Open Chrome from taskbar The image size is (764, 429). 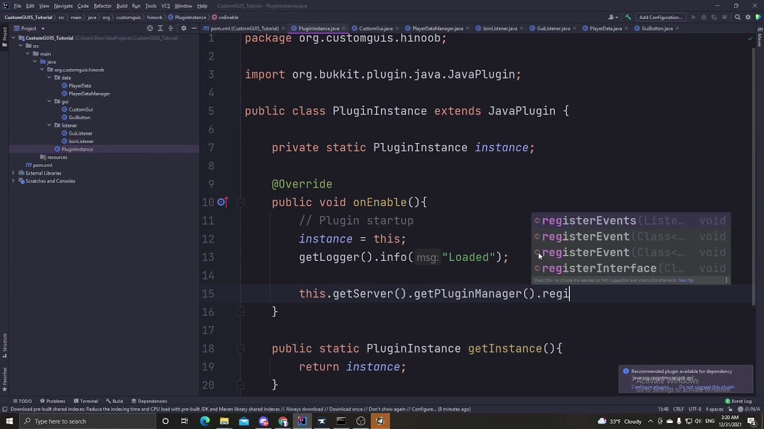coord(283,421)
